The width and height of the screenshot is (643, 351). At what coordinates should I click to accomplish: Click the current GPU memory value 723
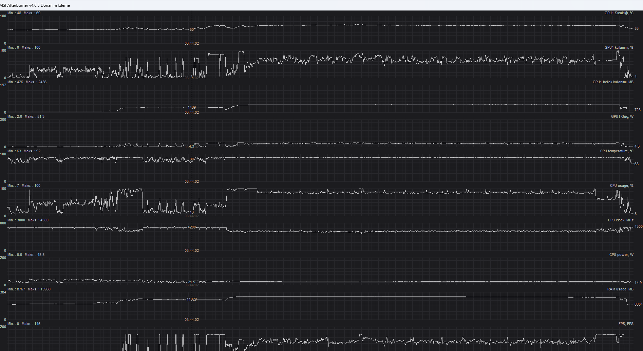point(638,110)
